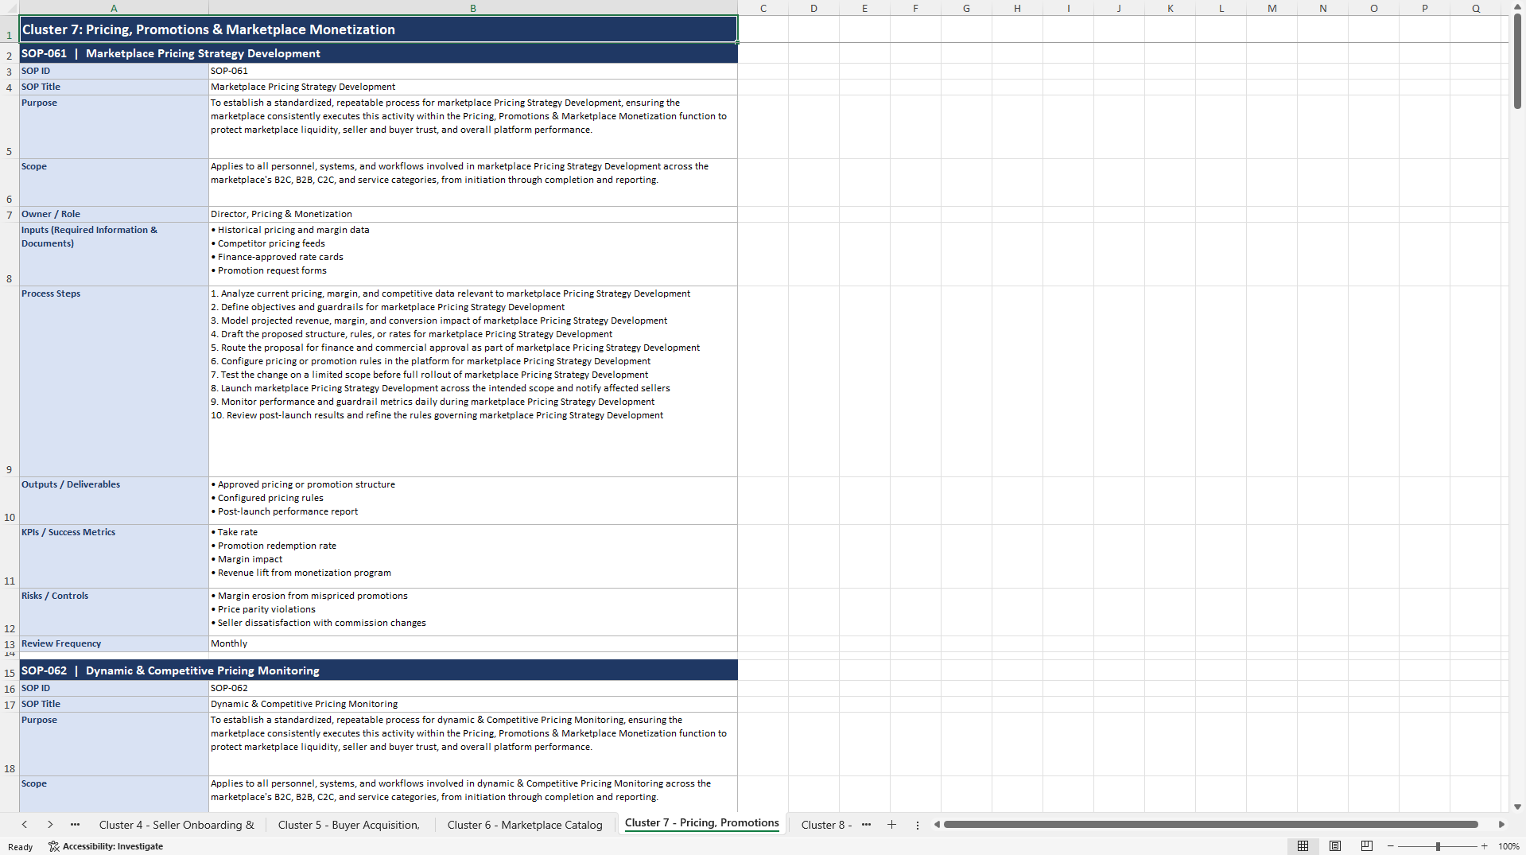The image size is (1526, 855).
Task: Click the 'Inputs (Required Information & Documents)' cell
Action: tap(114, 255)
